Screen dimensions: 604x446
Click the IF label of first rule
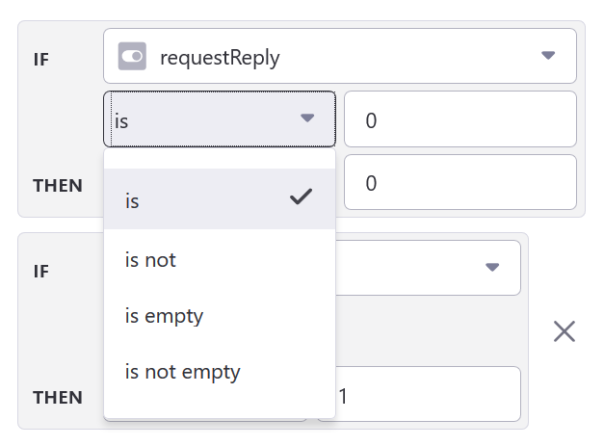41,59
